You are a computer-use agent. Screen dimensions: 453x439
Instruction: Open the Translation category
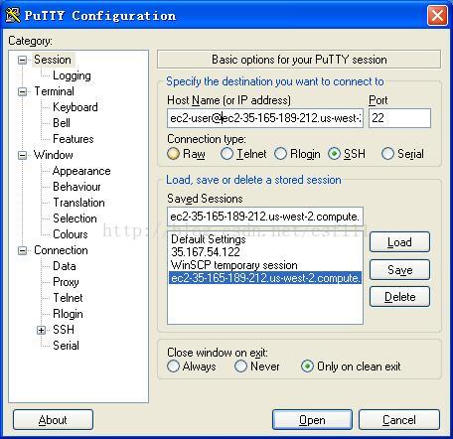(x=78, y=203)
